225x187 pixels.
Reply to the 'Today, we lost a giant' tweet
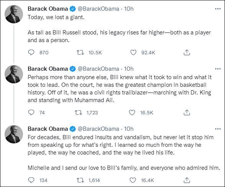click(x=31, y=52)
